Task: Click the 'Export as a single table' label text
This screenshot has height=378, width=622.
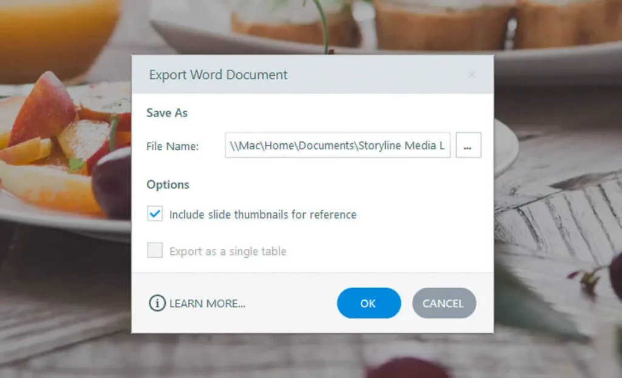Action: click(228, 251)
